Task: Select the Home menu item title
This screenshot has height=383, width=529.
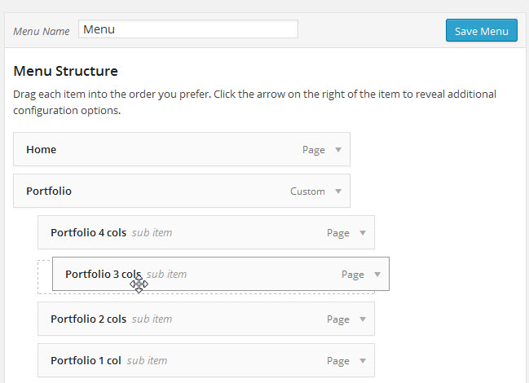Action: [x=41, y=150]
